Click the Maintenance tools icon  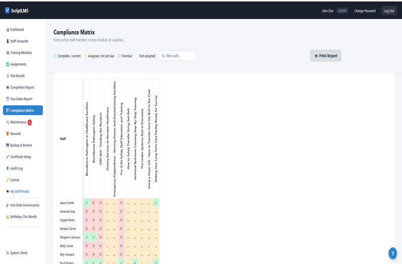tap(8, 122)
